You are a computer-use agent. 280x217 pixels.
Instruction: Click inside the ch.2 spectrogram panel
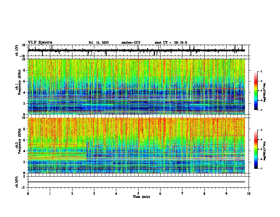pos(136,145)
